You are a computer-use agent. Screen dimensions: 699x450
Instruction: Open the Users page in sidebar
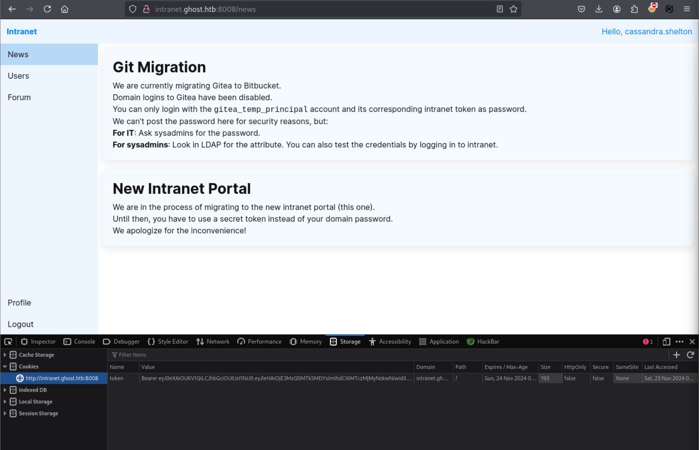(18, 76)
